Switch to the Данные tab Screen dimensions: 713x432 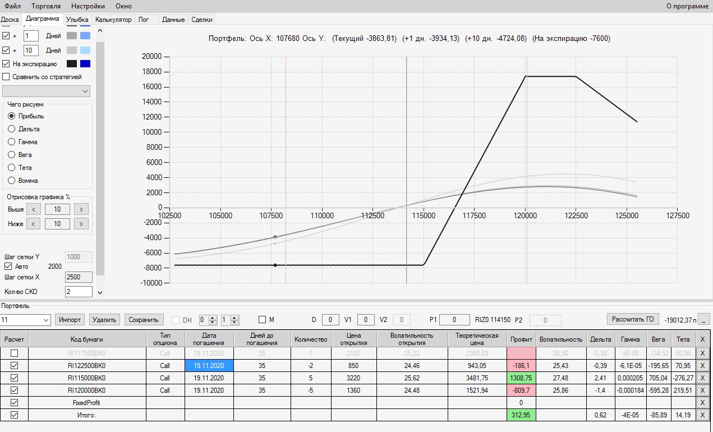pyautogui.click(x=173, y=20)
